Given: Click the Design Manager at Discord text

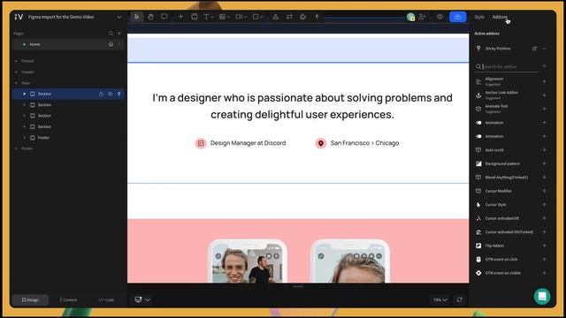Looking at the screenshot, I should (x=248, y=143).
